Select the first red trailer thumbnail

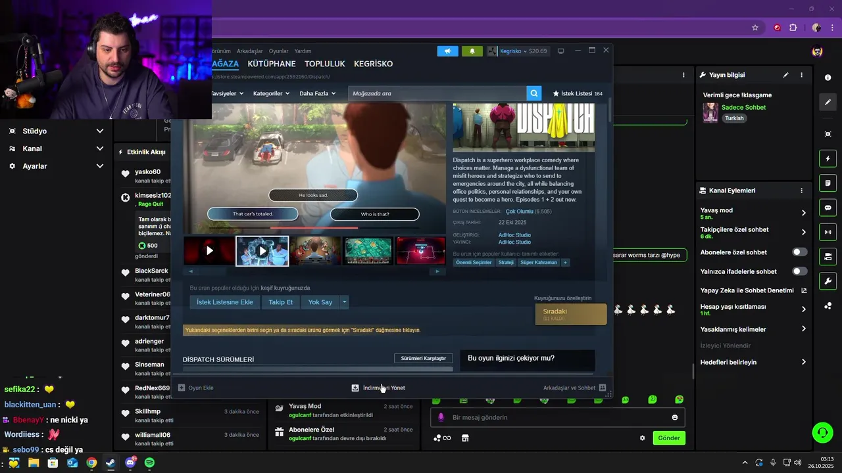point(209,251)
